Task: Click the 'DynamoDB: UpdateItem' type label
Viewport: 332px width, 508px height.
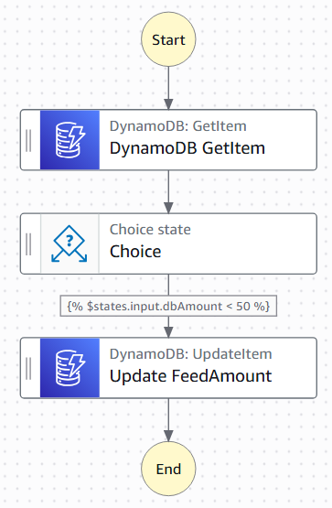Action: click(x=190, y=354)
